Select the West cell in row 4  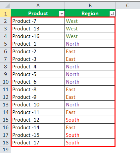tap(90, 36)
